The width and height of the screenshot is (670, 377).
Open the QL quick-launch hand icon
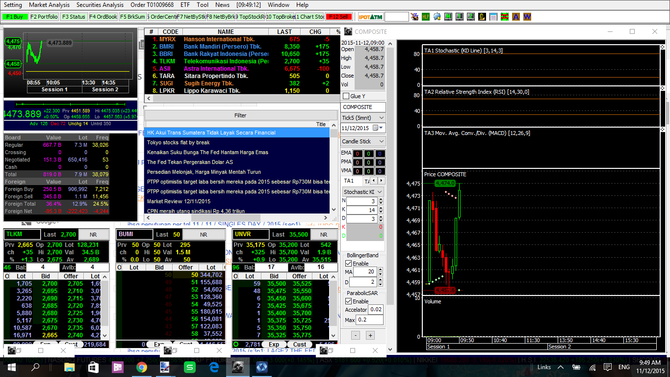pos(415,17)
